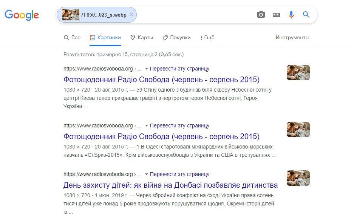Expand the breadcrumb ellipsis under radiosvoboda.org
The width and height of the screenshot is (354, 222).
point(139,69)
